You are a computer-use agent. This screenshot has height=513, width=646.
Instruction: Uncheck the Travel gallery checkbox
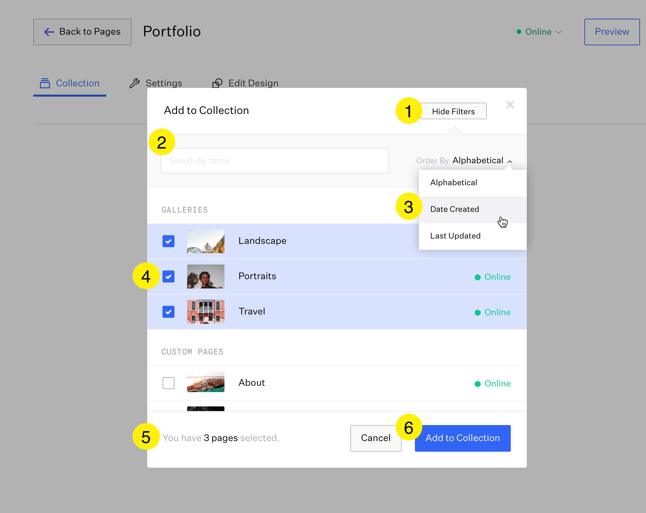coord(168,312)
